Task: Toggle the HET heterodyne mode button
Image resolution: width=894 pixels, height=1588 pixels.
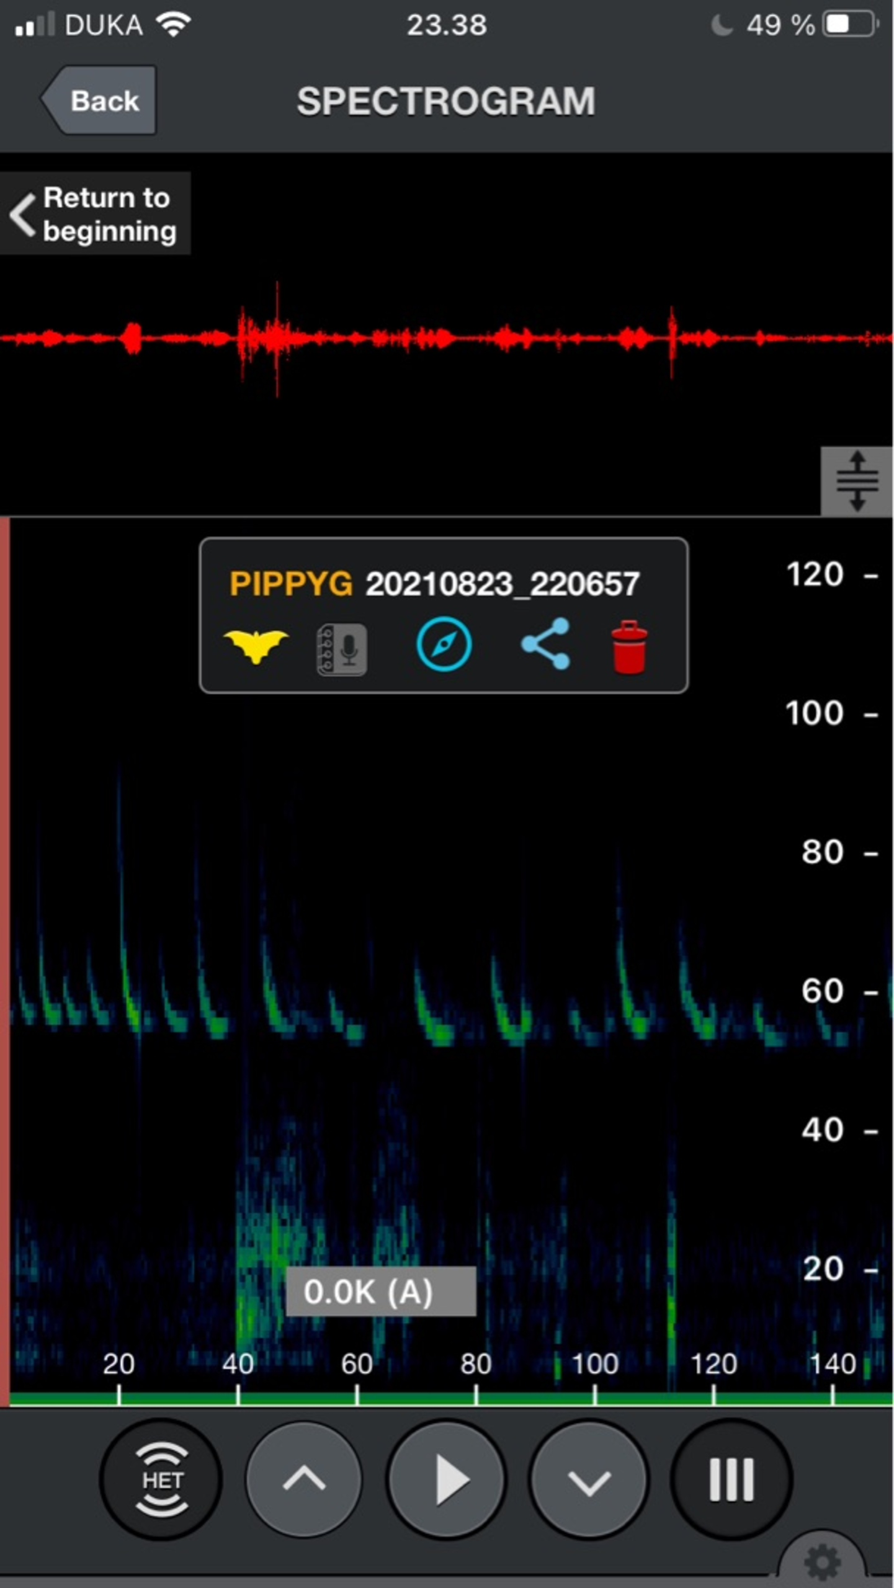Action: pyautogui.click(x=161, y=1480)
